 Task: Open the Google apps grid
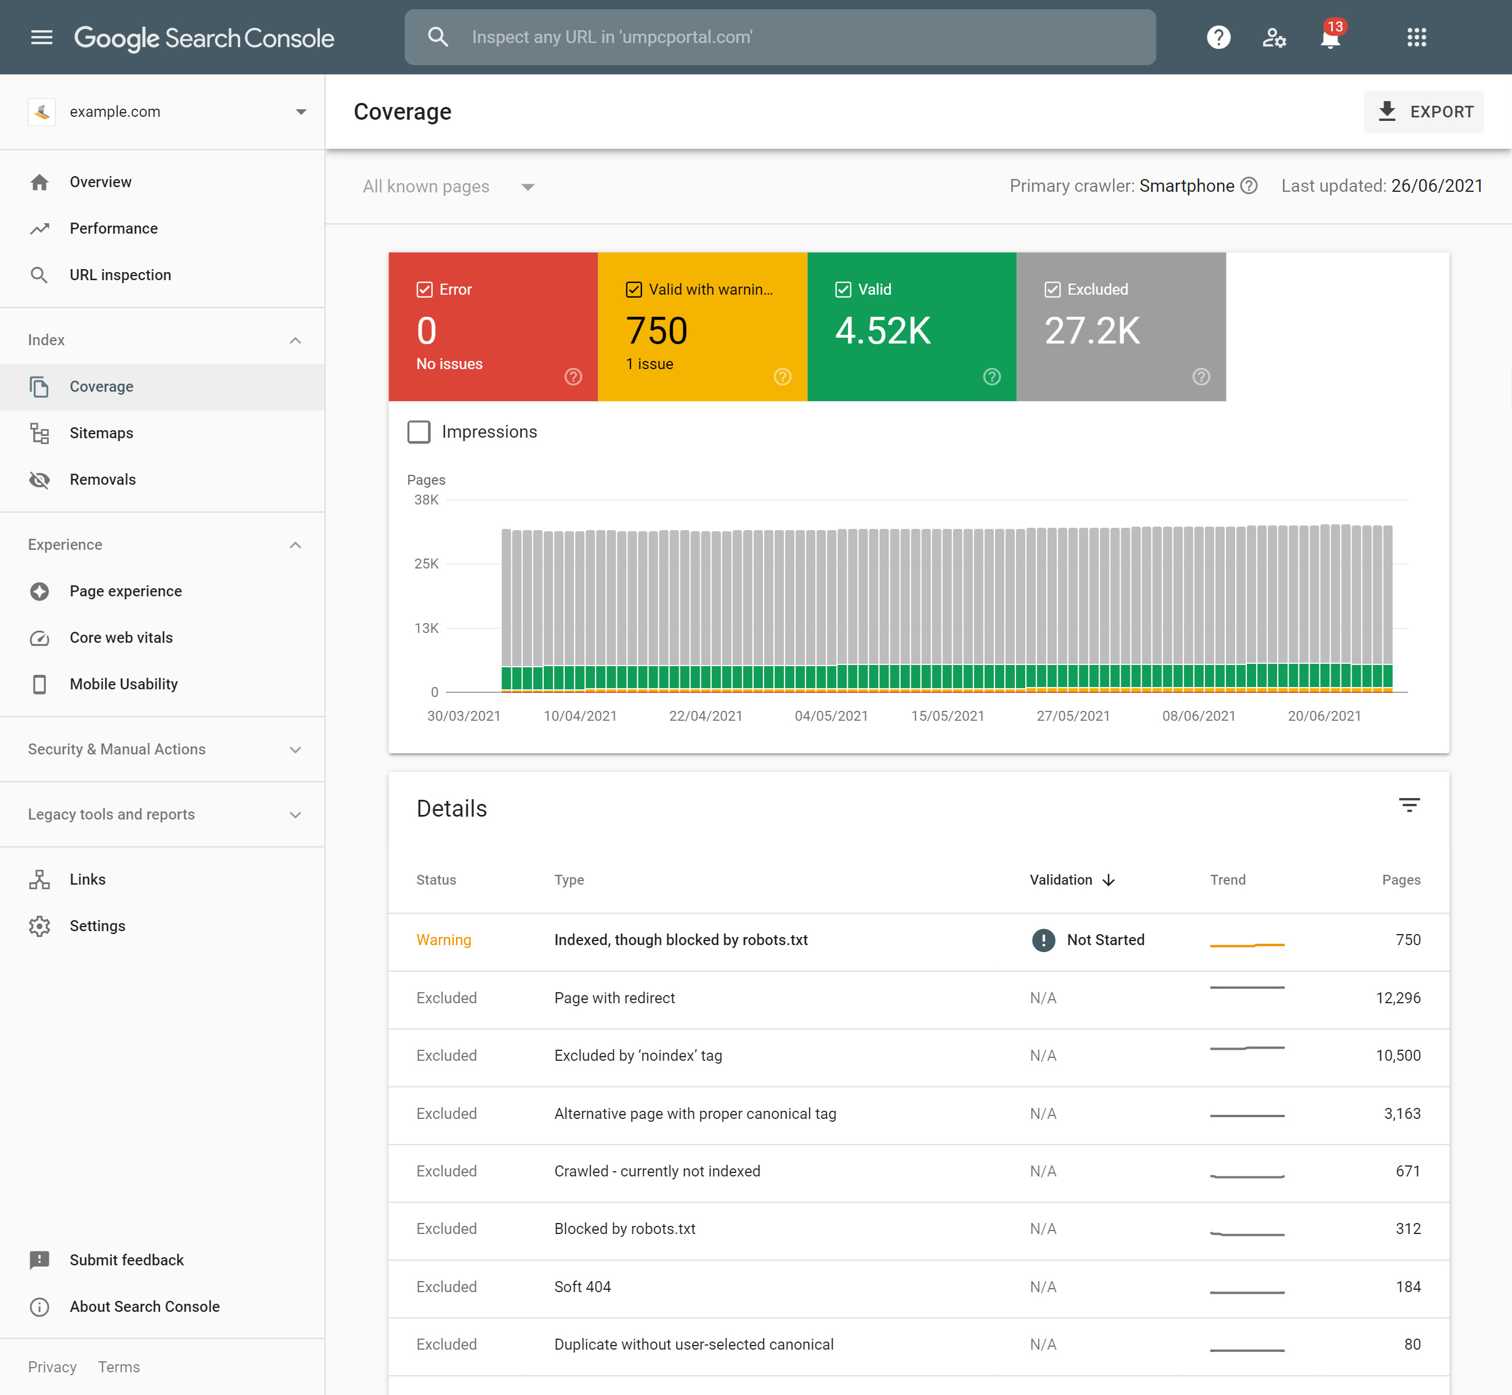point(1417,37)
